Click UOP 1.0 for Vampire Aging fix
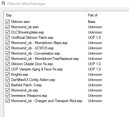Screen dimensions: 129x117 tap(94, 69)
